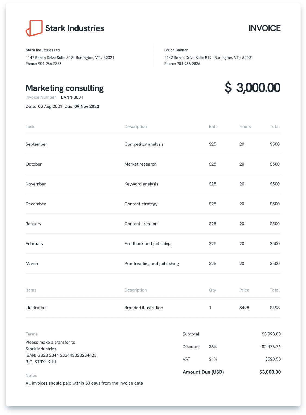Select the 38% discount percentage
Viewport: 306px width, 415px height.
[213, 347]
